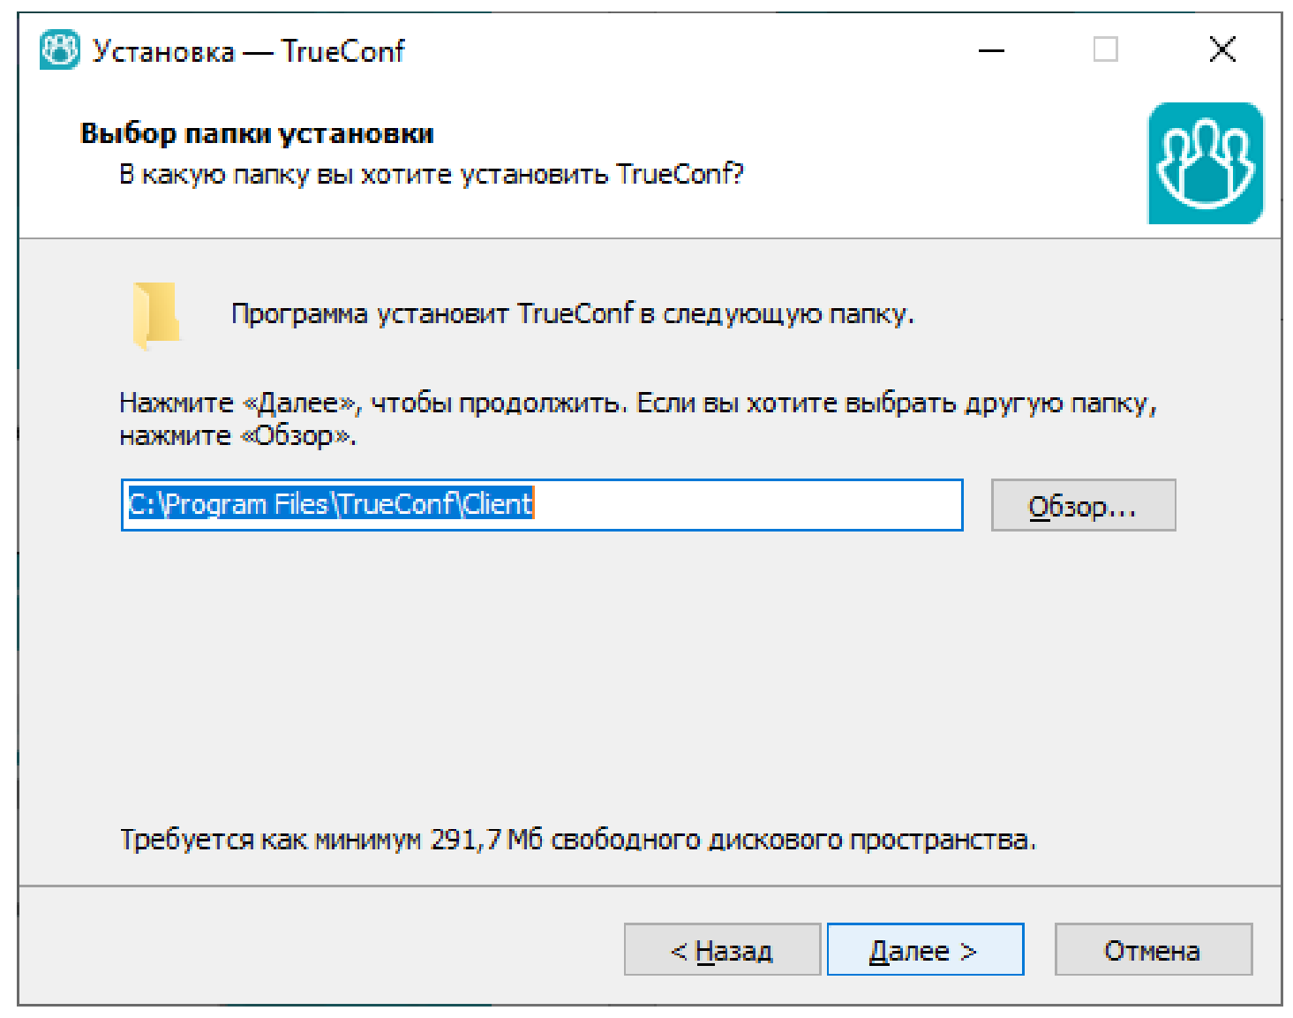Click the disk space note "Требуется как минимум 291,7 Мб"
The width and height of the screenshot is (1293, 1018).
578,839
